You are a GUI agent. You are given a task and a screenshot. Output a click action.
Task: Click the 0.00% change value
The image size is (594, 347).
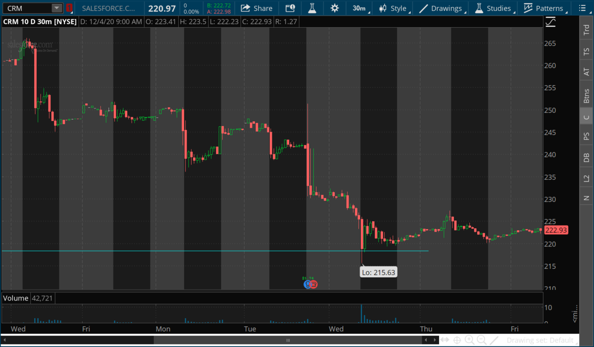(191, 11)
